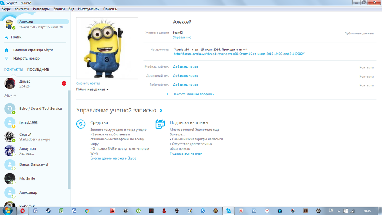Expand Показать полный профиль
Image resolution: width=382 pixels, height=215 pixels.
(193, 94)
